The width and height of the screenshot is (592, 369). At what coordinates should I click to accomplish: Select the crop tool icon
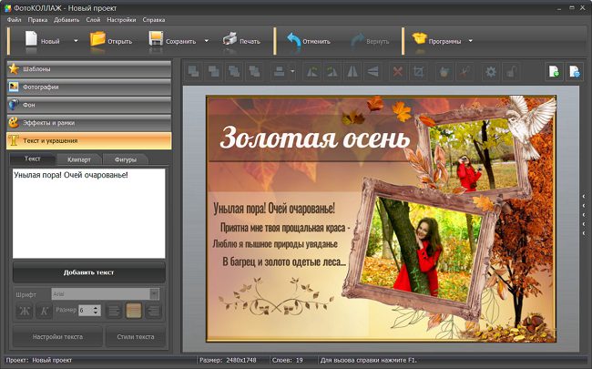click(418, 71)
